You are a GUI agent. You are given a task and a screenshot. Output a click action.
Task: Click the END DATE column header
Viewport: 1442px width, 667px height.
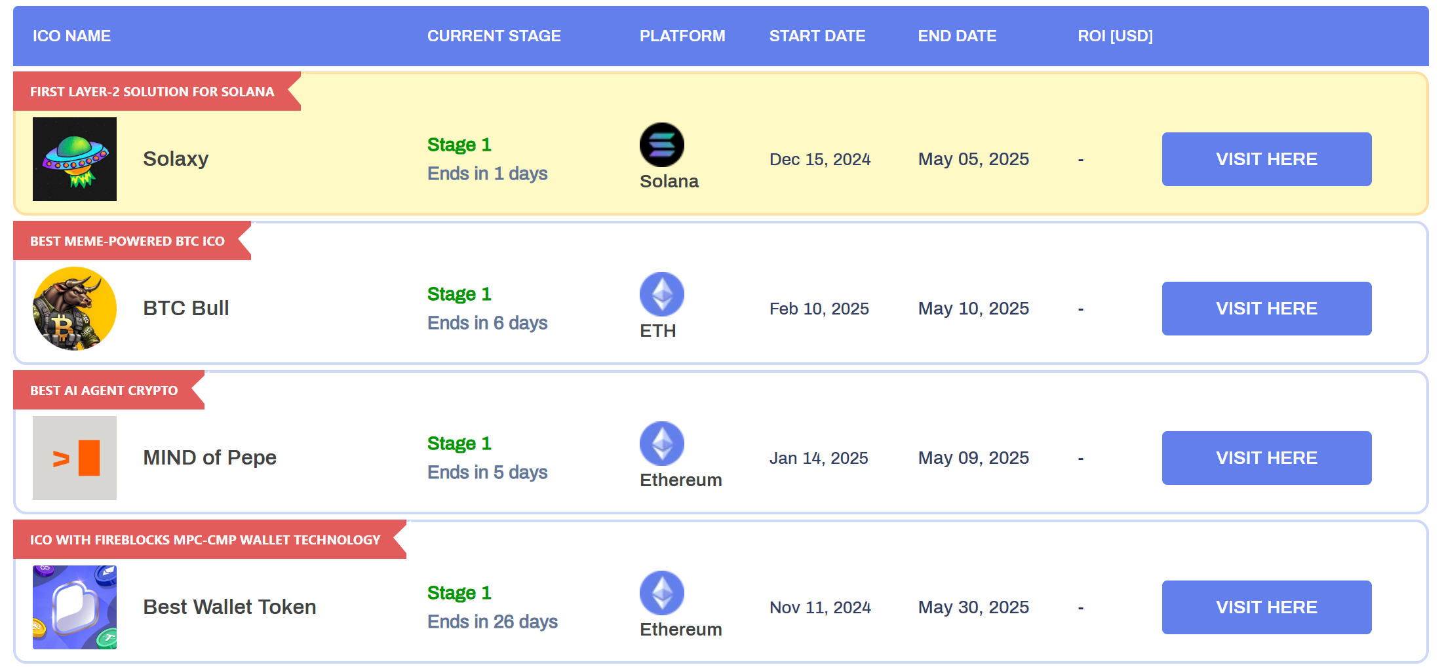(957, 36)
